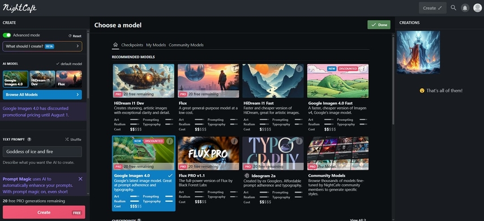Switch to the My Models tab
The height and width of the screenshot is (221, 484).
(156, 45)
